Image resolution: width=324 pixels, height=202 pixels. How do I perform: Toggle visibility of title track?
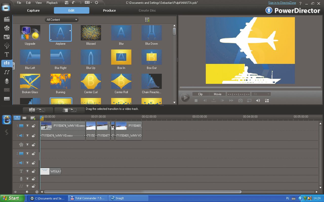[27, 171]
